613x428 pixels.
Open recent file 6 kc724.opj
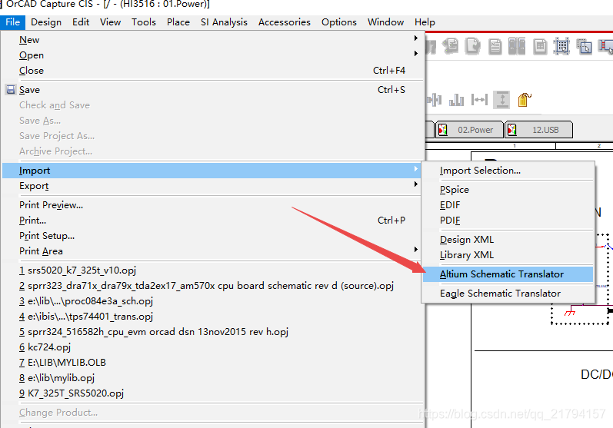point(213,347)
